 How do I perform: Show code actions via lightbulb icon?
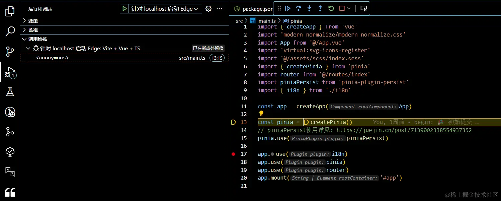tap(261, 114)
